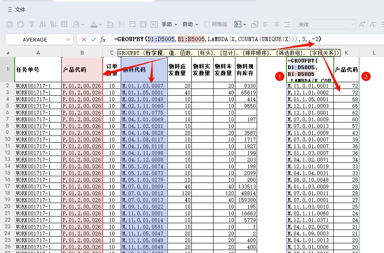The width and height of the screenshot is (384, 253).
Task: Click the cell with value 159380
Action: point(246,200)
